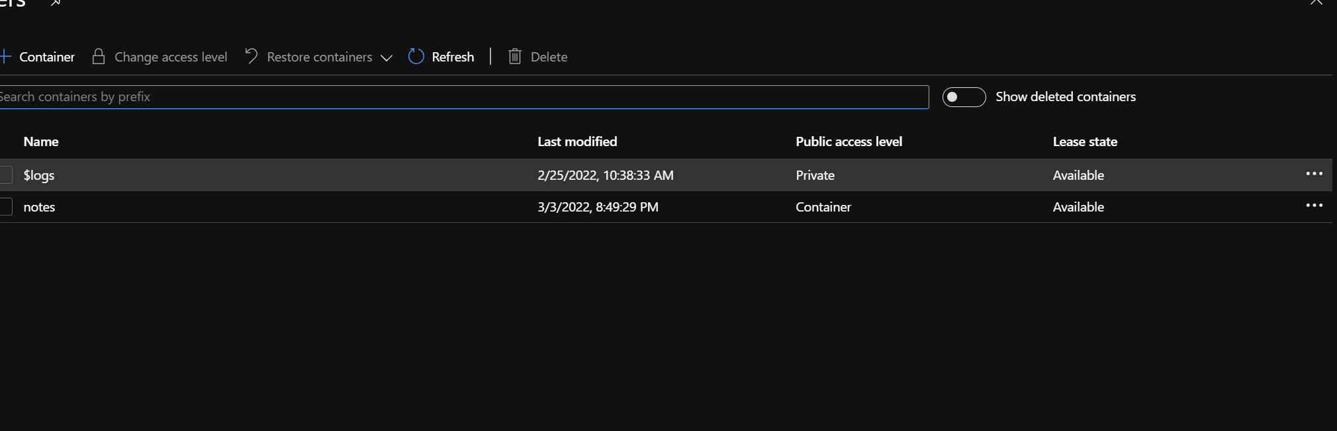Click the Change access level text
Viewport: 1337px width, 431px height.
coord(171,57)
